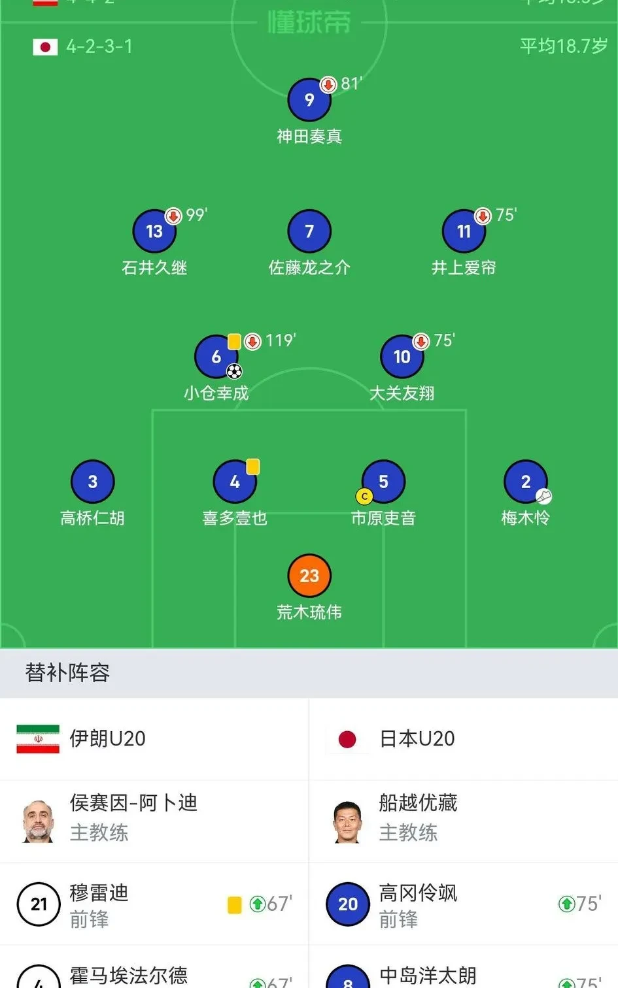Image resolution: width=618 pixels, height=988 pixels.
Task: Tap defender number 3 高桥仁胡
Action: pyautogui.click(x=93, y=482)
